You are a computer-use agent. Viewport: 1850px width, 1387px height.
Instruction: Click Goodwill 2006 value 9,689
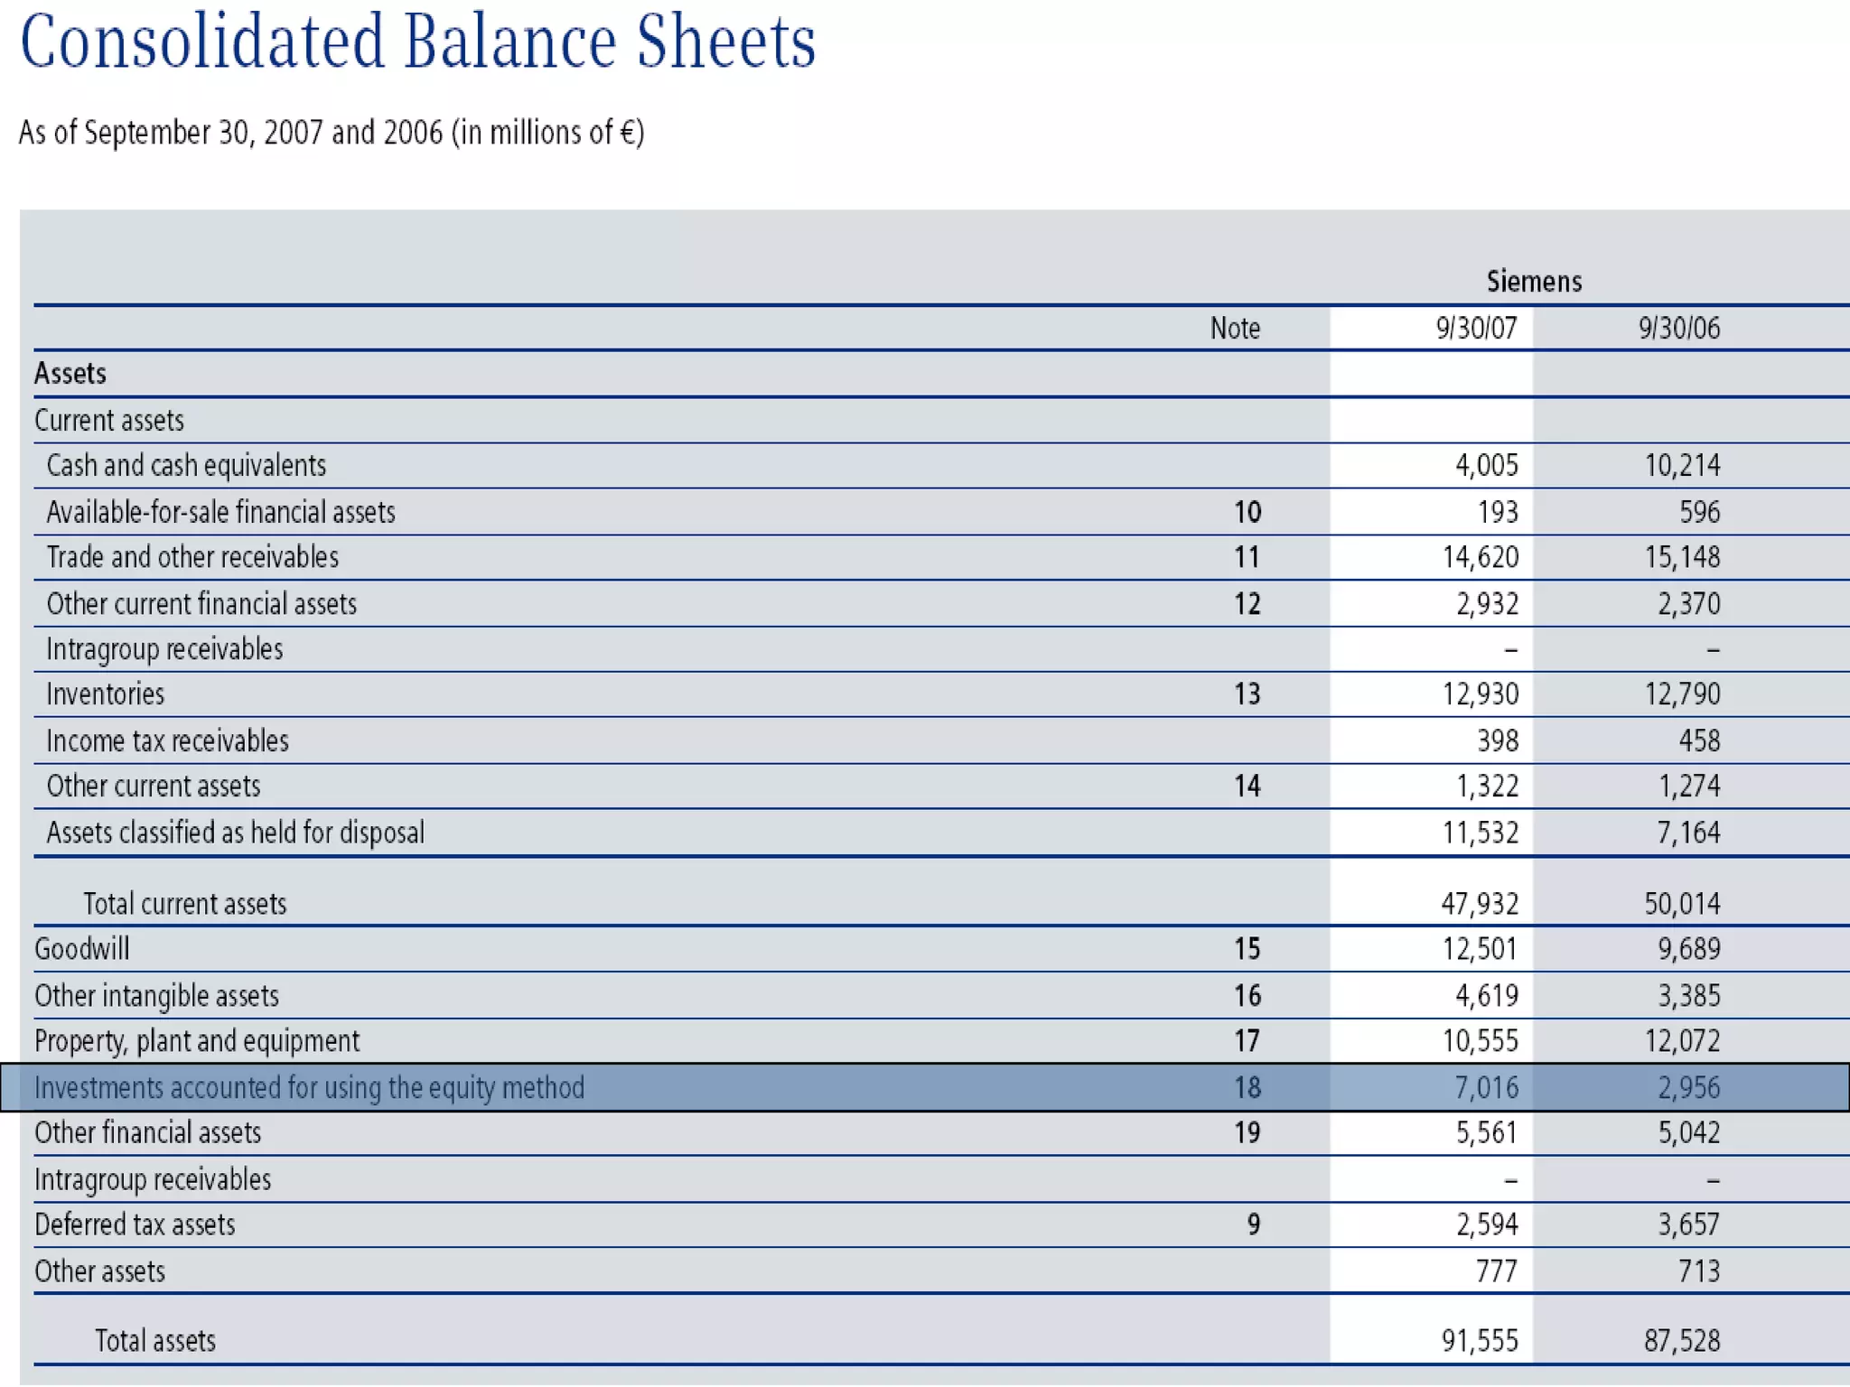(1687, 949)
